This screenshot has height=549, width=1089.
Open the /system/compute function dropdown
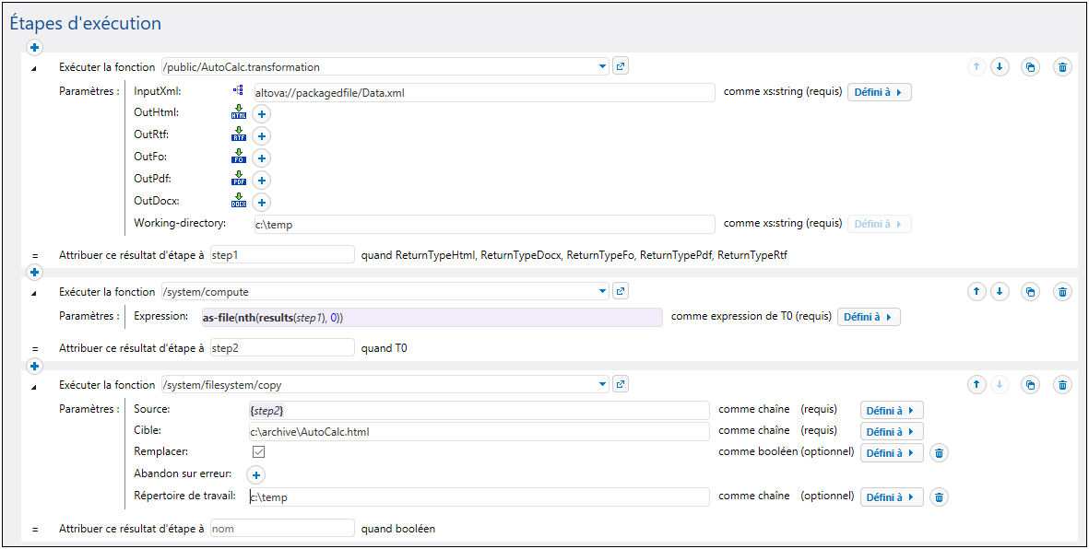[x=602, y=292]
